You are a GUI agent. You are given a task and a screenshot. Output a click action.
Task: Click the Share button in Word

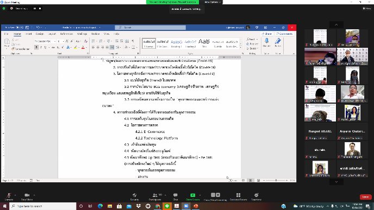click(267, 34)
